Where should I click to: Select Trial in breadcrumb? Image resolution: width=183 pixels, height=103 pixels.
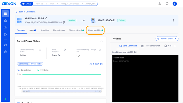pos(52,4)
